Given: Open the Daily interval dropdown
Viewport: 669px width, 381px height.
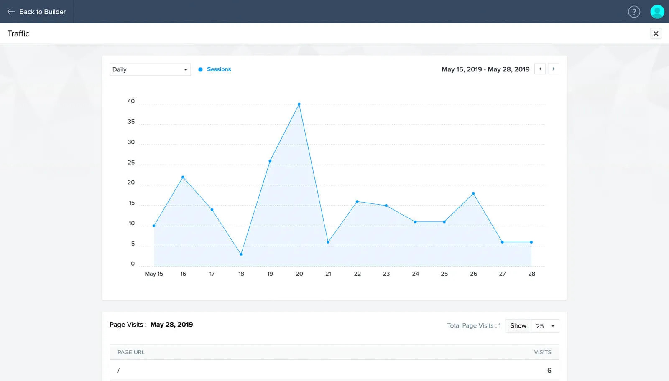Looking at the screenshot, I should pos(150,69).
